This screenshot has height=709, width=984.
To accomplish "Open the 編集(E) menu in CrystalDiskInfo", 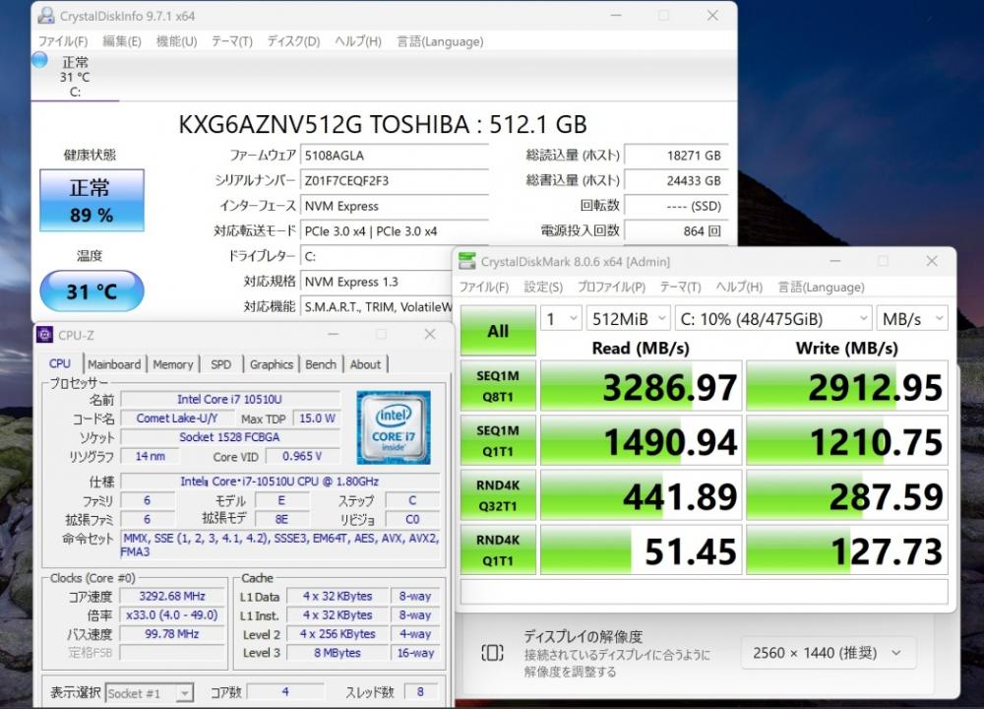I will point(122,41).
